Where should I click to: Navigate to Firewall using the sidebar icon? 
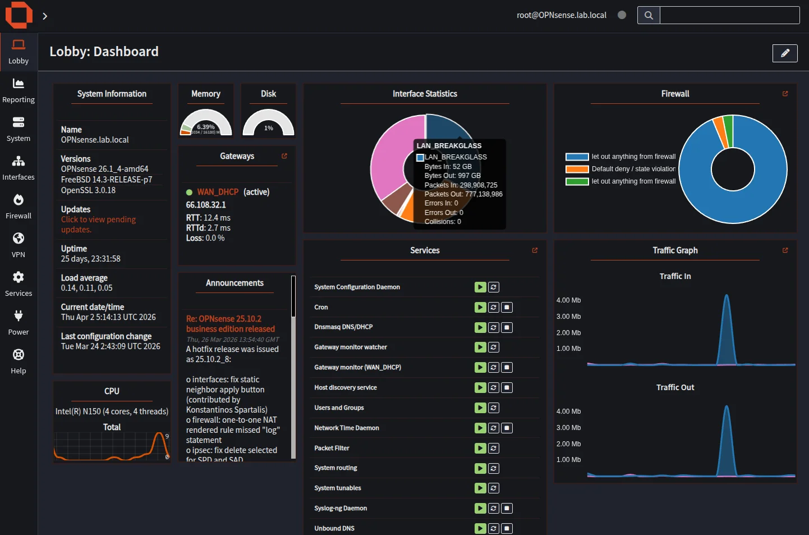pyautogui.click(x=19, y=205)
